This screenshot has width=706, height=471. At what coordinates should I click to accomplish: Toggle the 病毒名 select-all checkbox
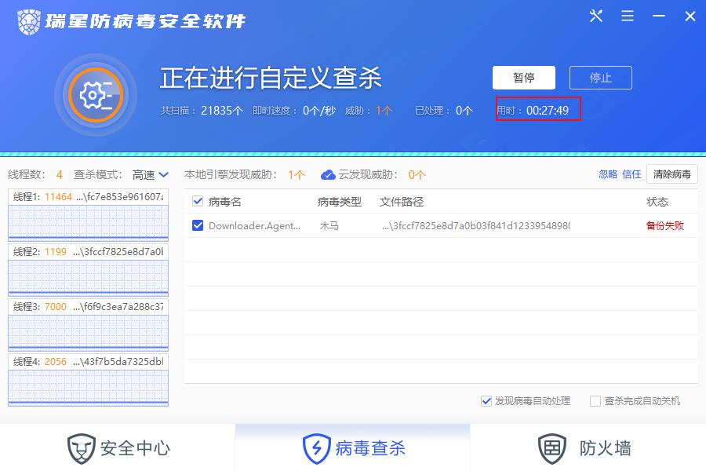[198, 201]
